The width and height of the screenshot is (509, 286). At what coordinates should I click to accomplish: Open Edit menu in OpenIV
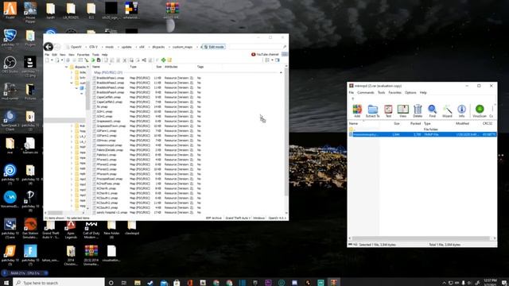tap(55, 55)
